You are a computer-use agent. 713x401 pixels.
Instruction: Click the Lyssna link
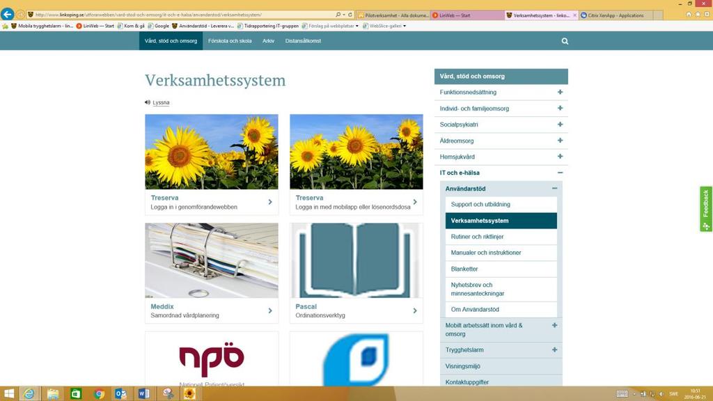161,102
